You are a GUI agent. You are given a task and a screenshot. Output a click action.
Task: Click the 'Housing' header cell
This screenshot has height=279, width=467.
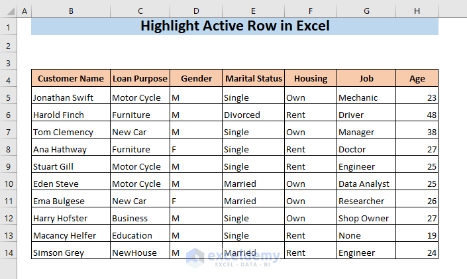[x=311, y=78]
